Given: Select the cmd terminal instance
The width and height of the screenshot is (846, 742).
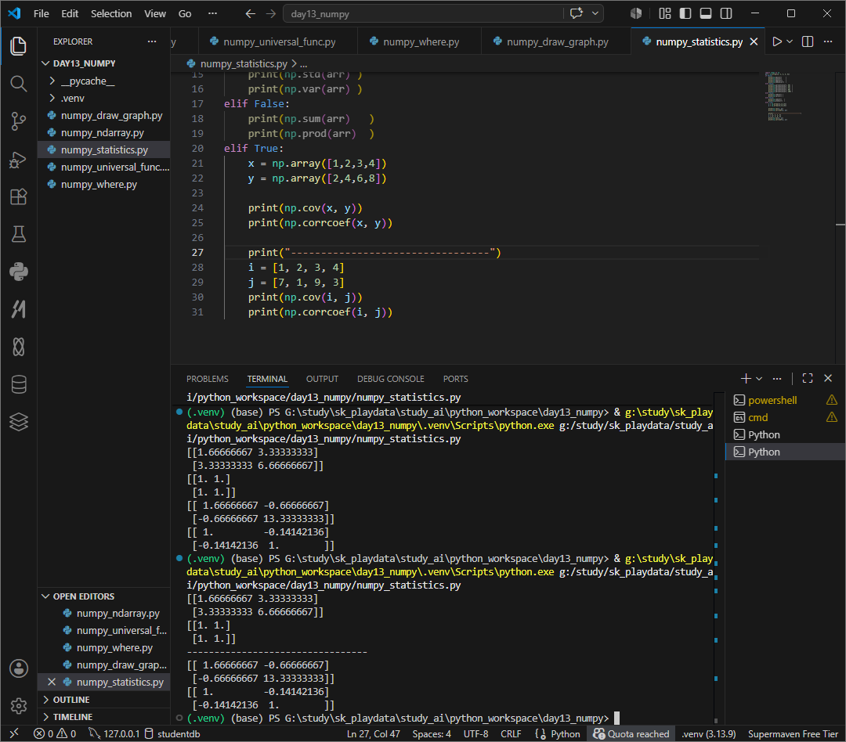Looking at the screenshot, I should tap(786, 417).
